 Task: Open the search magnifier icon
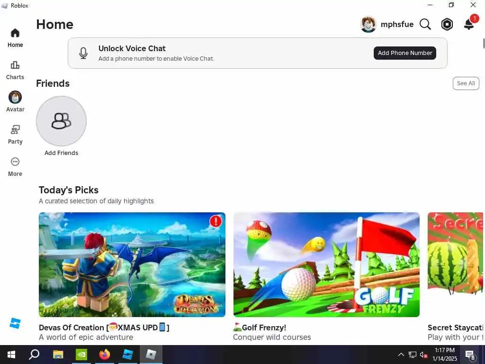(425, 24)
